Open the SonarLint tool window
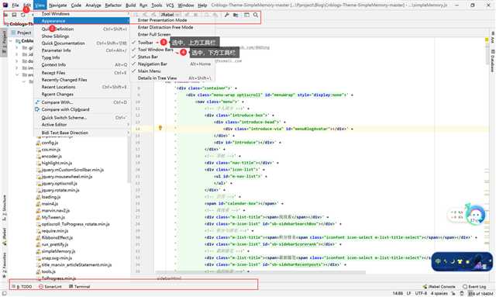 coord(50,287)
